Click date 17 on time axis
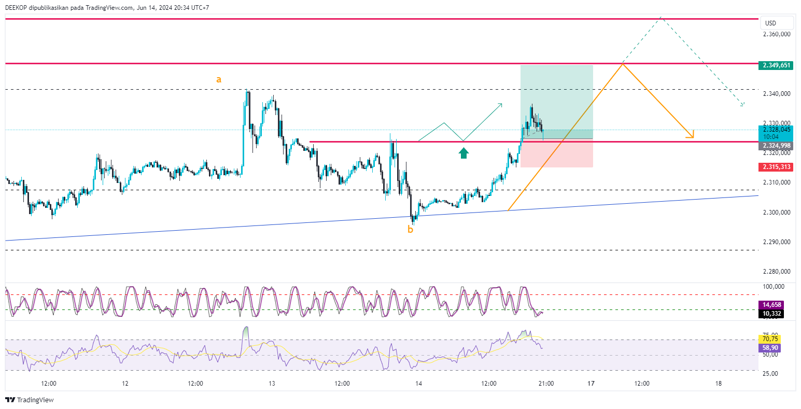The width and height of the screenshot is (801, 409). (591, 384)
